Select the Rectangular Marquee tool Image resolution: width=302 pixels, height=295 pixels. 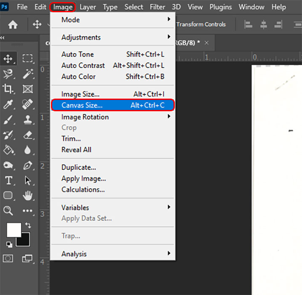pos(28,59)
